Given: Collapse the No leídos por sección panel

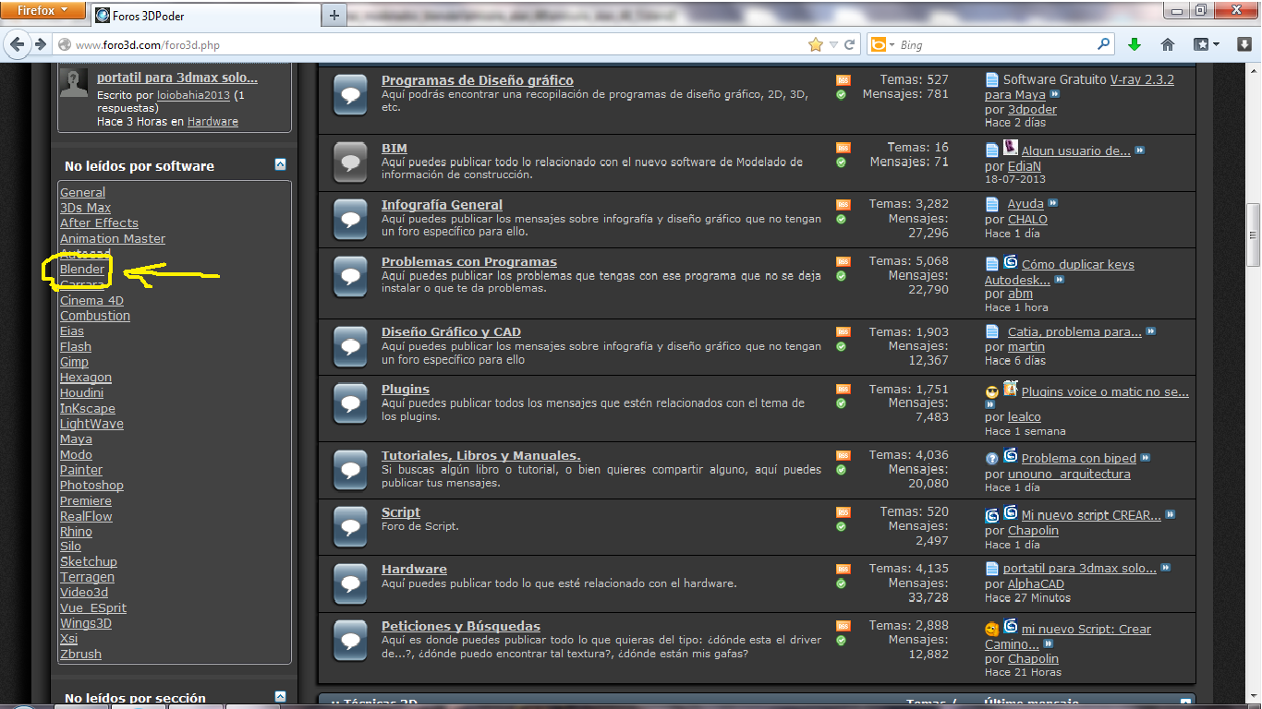Looking at the screenshot, I should point(281,696).
